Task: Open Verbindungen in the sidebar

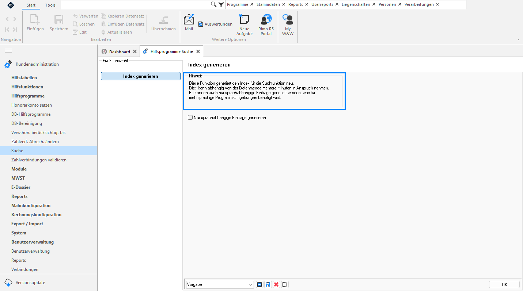Action: pyautogui.click(x=25, y=269)
